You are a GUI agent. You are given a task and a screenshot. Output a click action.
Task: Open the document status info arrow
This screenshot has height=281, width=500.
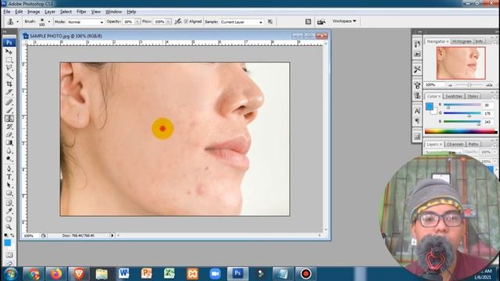[112, 236]
